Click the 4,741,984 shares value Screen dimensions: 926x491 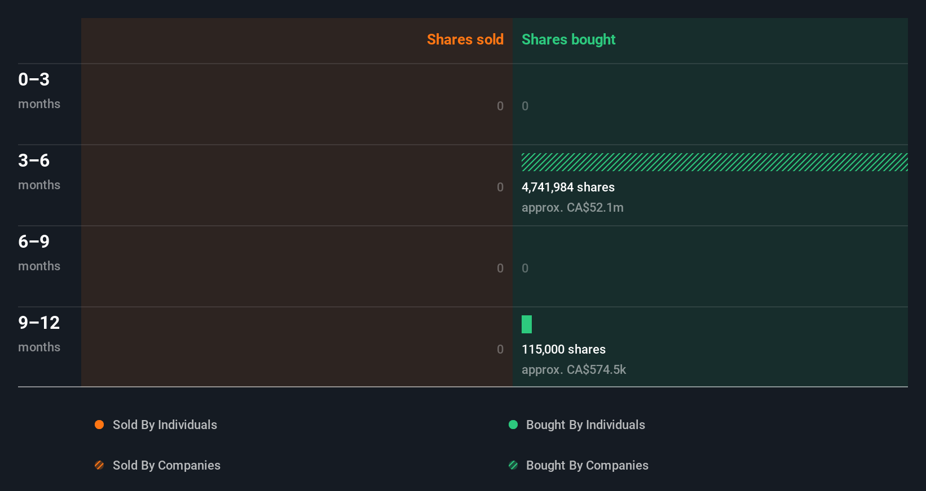[x=568, y=188]
